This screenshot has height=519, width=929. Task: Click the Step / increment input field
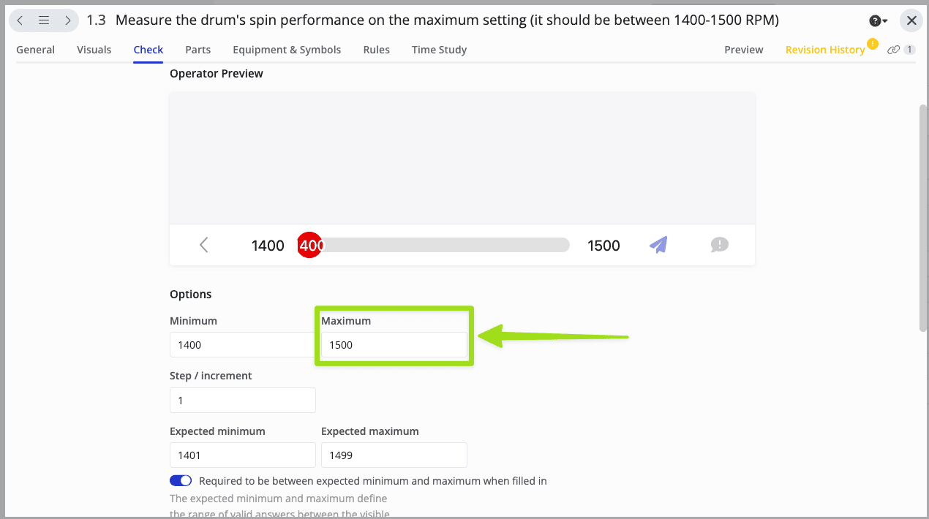[242, 400]
